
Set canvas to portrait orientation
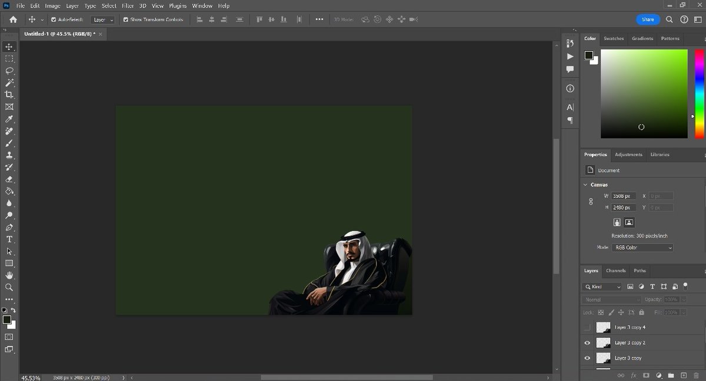click(617, 222)
